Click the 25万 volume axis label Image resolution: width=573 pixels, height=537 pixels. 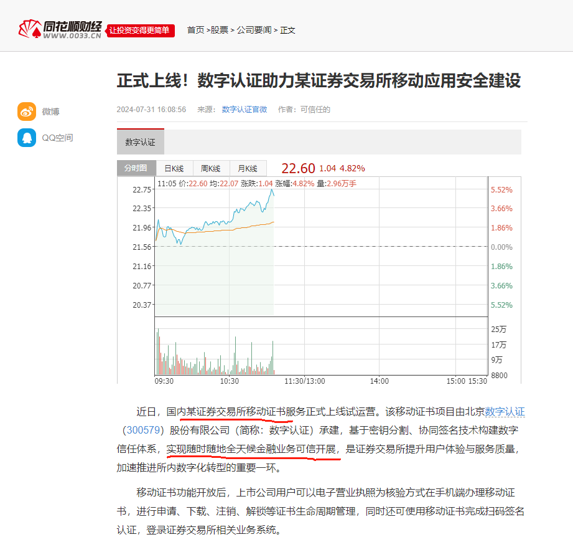point(499,329)
